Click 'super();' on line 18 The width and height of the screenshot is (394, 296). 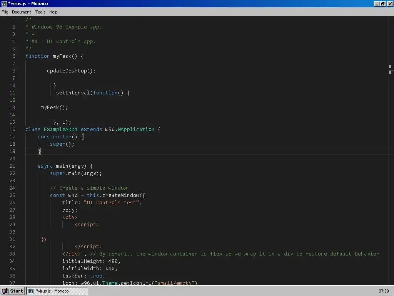[x=62, y=144]
